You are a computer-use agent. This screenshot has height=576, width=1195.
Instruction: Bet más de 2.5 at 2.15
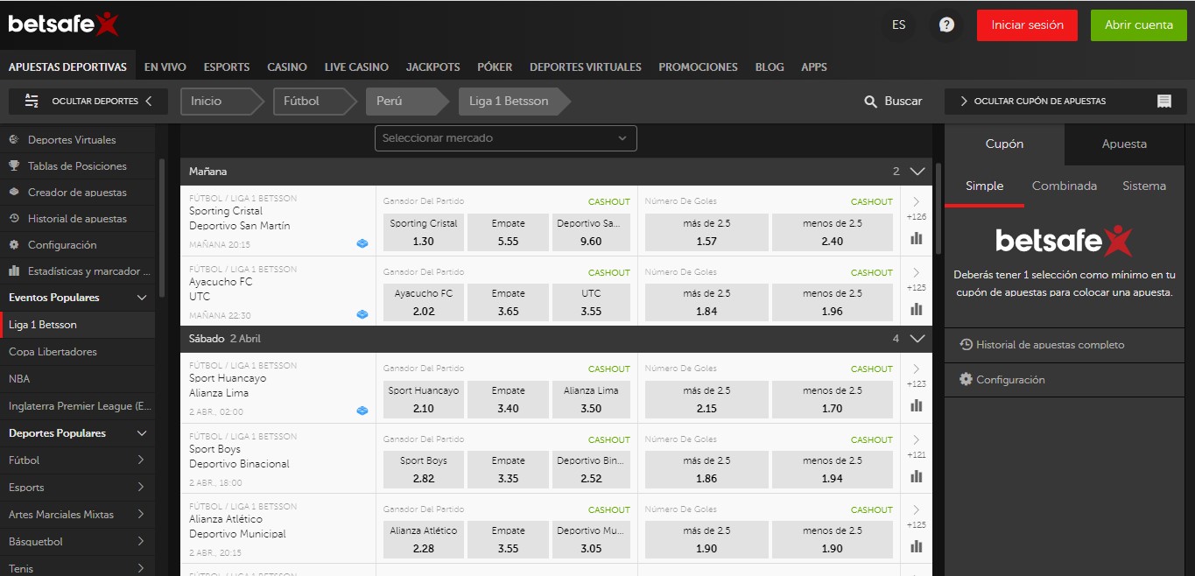[x=706, y=399]
